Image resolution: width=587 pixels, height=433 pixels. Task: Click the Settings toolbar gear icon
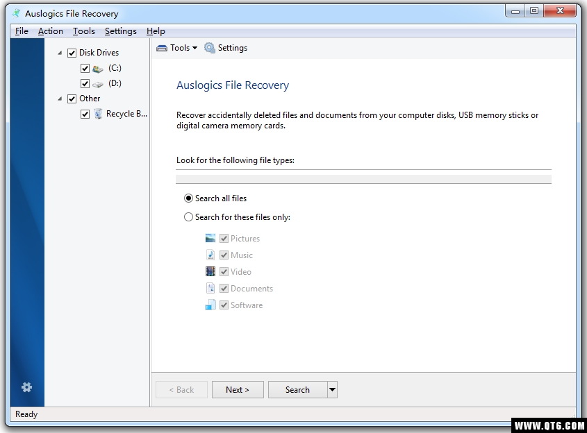coord(210,48)
